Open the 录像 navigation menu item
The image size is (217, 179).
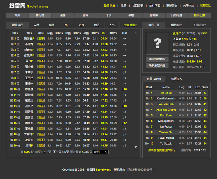pyautogui.click(x=63, y=15)
